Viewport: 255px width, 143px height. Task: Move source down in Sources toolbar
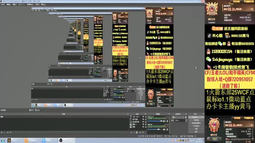pyautogui.click(x=143, y=132)
